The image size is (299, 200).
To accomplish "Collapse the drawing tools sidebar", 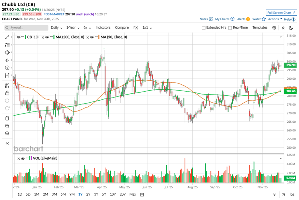I will pos(7,143).
